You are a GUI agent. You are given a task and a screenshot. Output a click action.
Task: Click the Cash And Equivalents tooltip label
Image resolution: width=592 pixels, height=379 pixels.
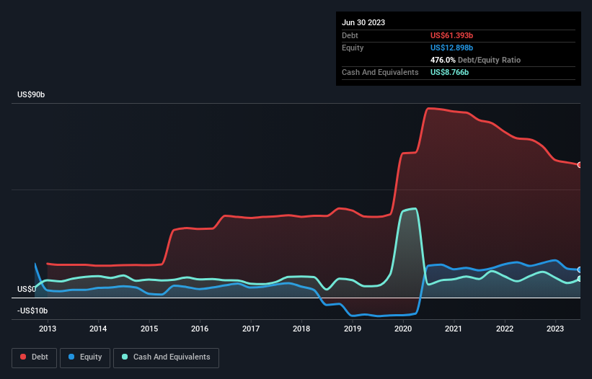click(x=380, y=72)
